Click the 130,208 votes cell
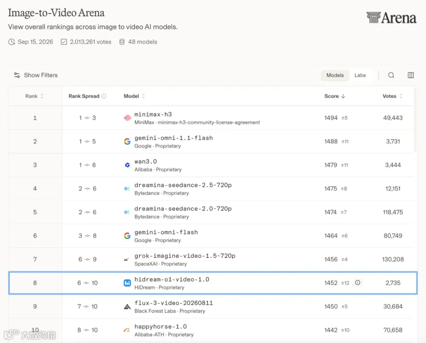The width and height of the screenshot is (426, 343). click(393, 259)
